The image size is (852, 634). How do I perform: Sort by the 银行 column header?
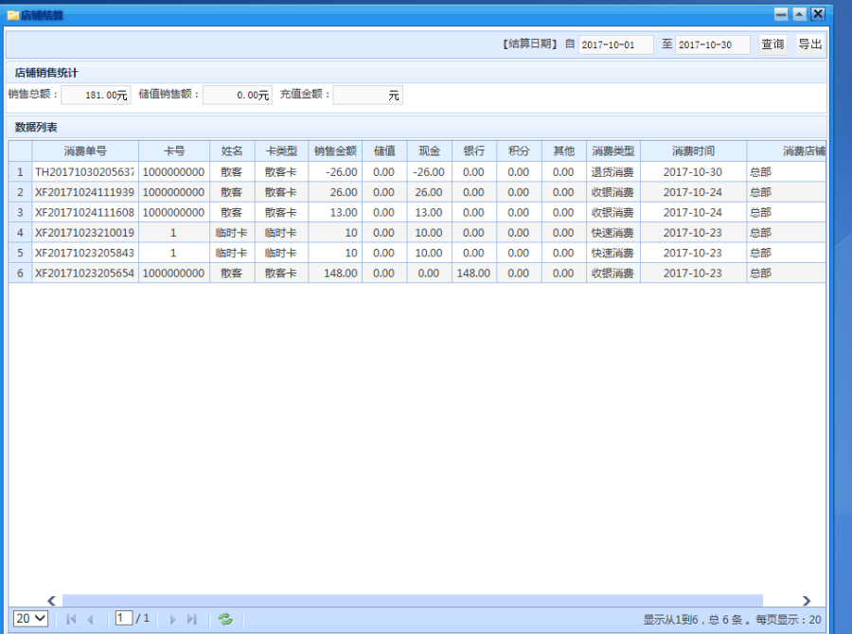(x=474, y=151)
